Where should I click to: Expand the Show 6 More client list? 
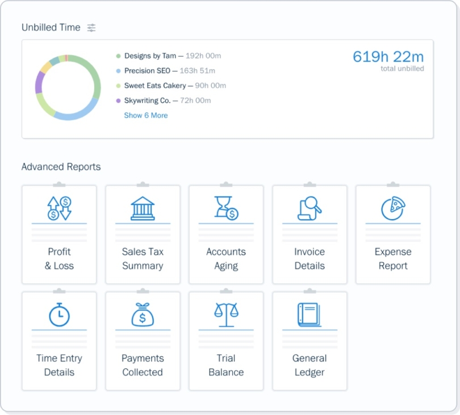(x=145, y=115)
